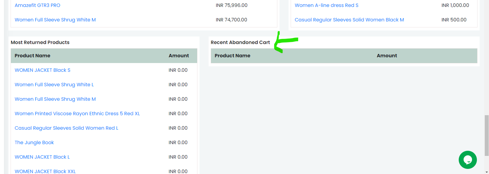Open Women Full Sleeve Shrug White L link
This screenshot has width=489, height=174.
[54, 85]
